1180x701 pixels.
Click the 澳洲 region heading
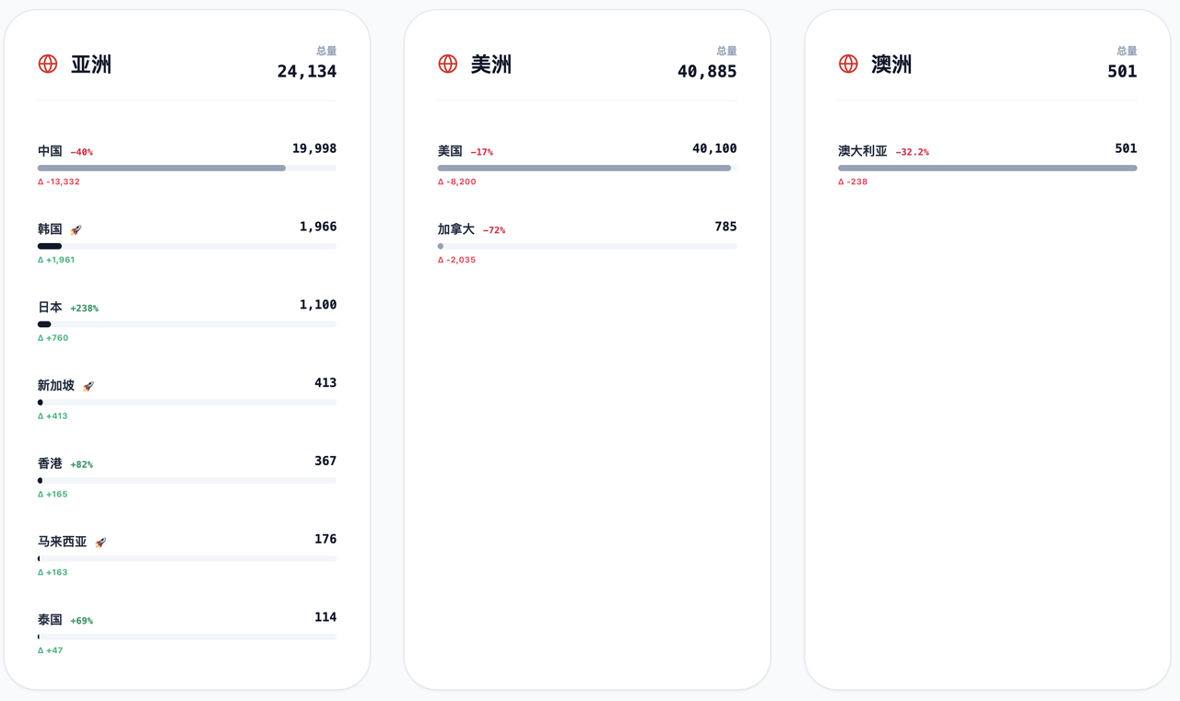coord(891,64)
